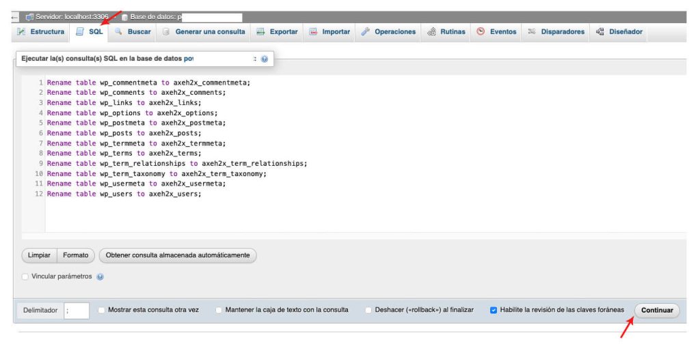Image resolution: width=700 pixels, height=346 pixels.
Task: Open SQL help icon beside query title
Action: tap(265, 59)
